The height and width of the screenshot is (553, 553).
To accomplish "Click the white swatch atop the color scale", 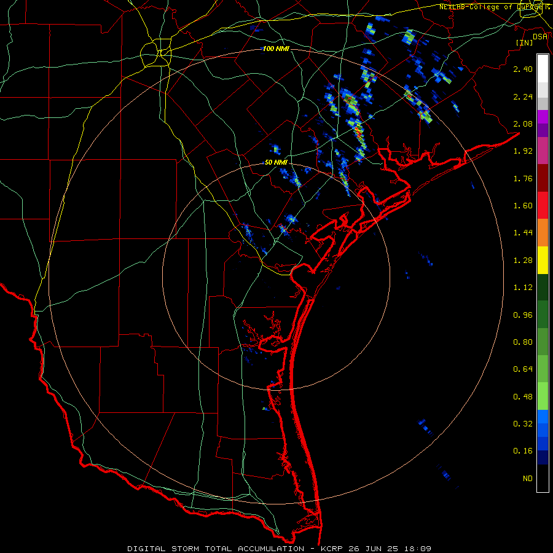I will [543, 68].
